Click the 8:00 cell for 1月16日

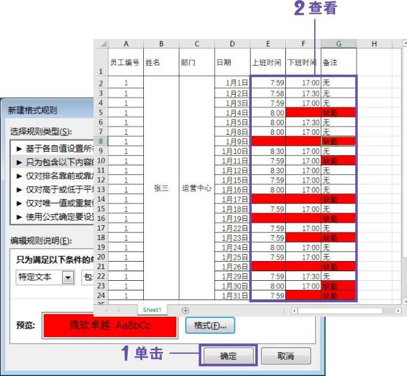[268, 190]
